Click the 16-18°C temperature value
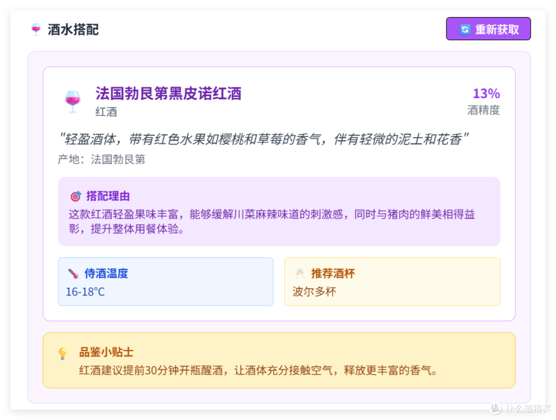The width and height of the screenshot is (556, 420). pyautogui.click(x=85, y=292)
